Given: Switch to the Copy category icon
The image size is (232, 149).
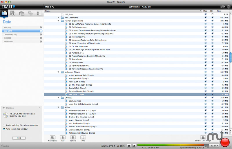Looking at the screenshot, I should [x=30, y=13].
